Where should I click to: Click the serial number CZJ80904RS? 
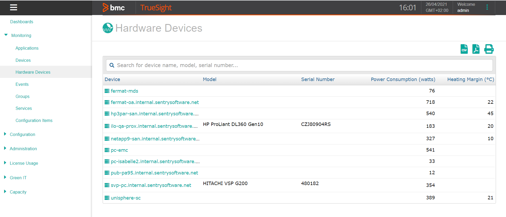[x=316, y=124]
